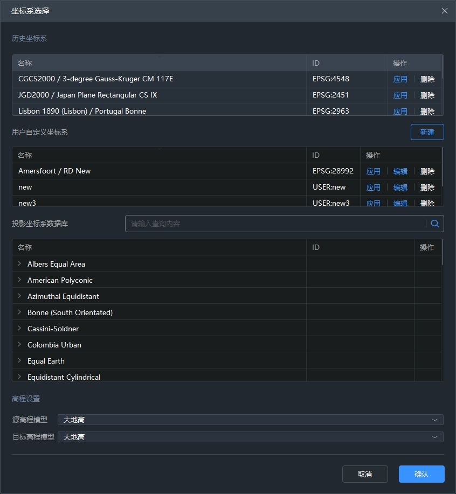Expand the Cassini-Soldner projection group
The width and height of the screenshot is (456, 494).
click(x=19, y=329)
